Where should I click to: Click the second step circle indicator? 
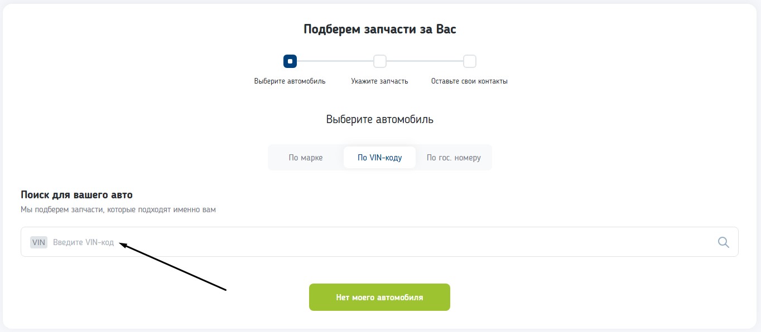(379, 61)
